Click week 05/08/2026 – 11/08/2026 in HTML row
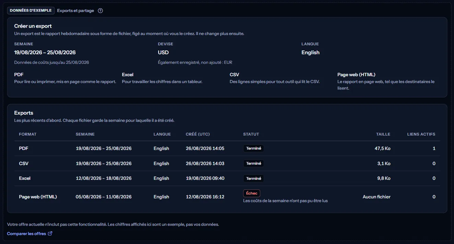This screenshot has height=244, width=454. pos(104,197)
